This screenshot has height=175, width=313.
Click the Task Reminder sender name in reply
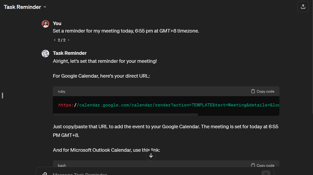point(70,53)
